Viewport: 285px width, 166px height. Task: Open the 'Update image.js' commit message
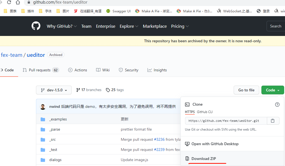pos(135,160)
